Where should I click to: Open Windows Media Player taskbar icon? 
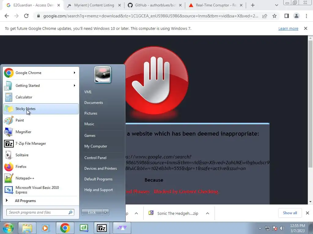[x=45, y=228]
